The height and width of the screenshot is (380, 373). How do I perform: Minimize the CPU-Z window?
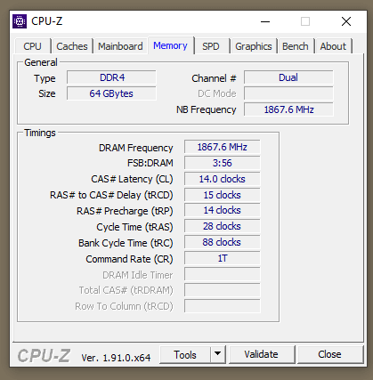click(265, 21)
